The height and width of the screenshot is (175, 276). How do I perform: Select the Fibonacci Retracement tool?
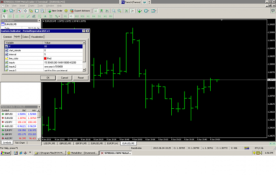(39, 16)
